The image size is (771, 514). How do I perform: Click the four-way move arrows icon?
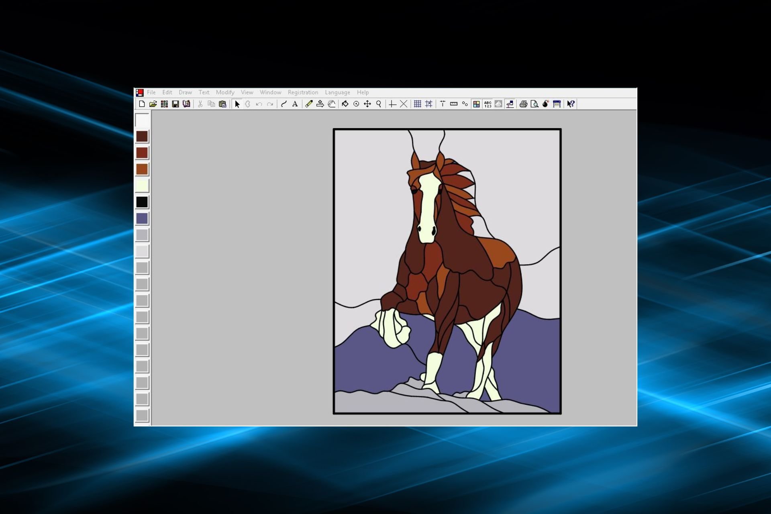[367, 104]
